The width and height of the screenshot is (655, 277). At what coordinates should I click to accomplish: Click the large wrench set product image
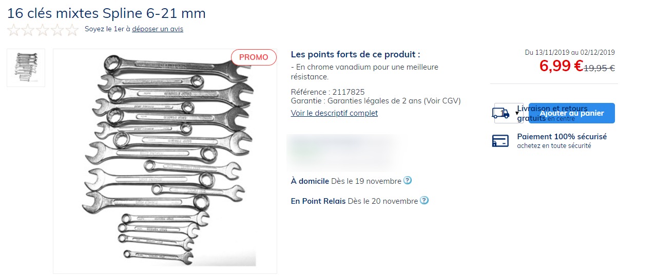point(165,161)
